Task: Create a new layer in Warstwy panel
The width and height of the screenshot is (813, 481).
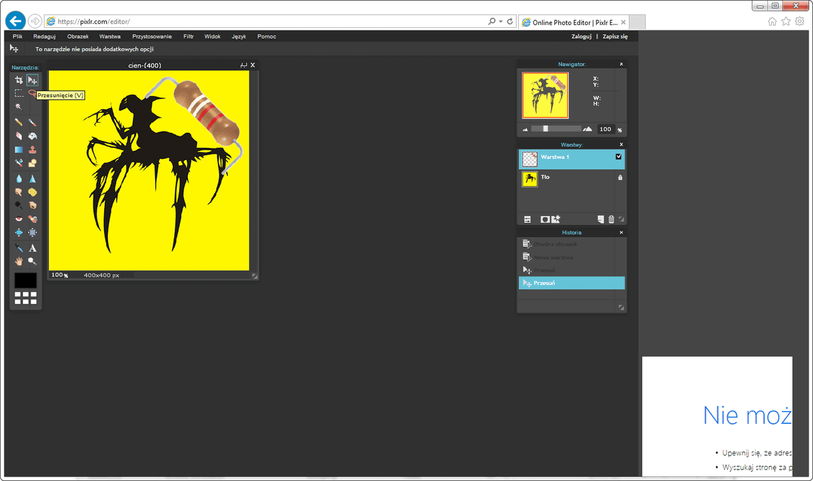Action: click(600, 220)
